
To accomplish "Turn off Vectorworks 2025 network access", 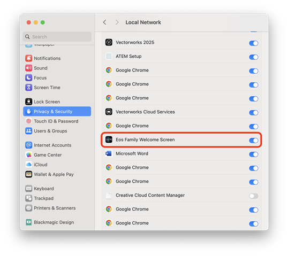I will 253,43.
